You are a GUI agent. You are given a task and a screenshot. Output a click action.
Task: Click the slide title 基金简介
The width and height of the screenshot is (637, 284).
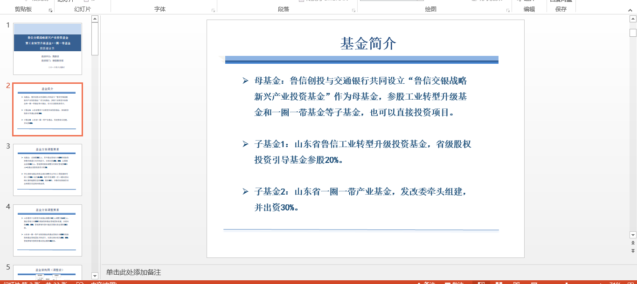coord(368,44)
